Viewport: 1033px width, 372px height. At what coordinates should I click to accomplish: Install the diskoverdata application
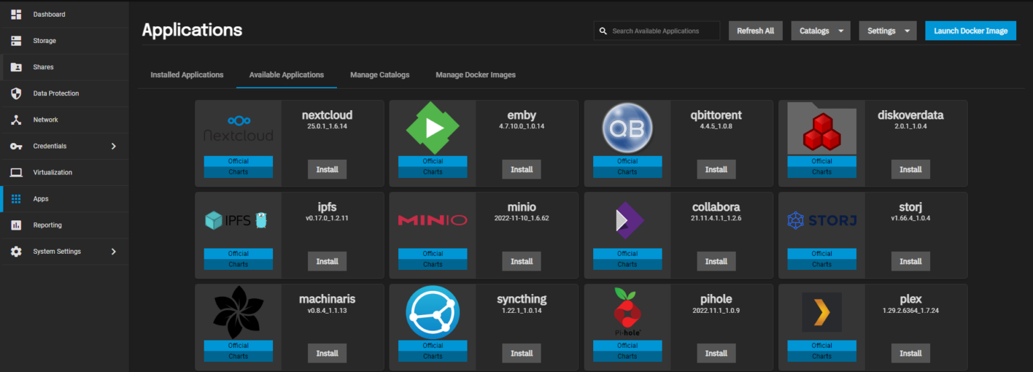[x=911, y=169]
